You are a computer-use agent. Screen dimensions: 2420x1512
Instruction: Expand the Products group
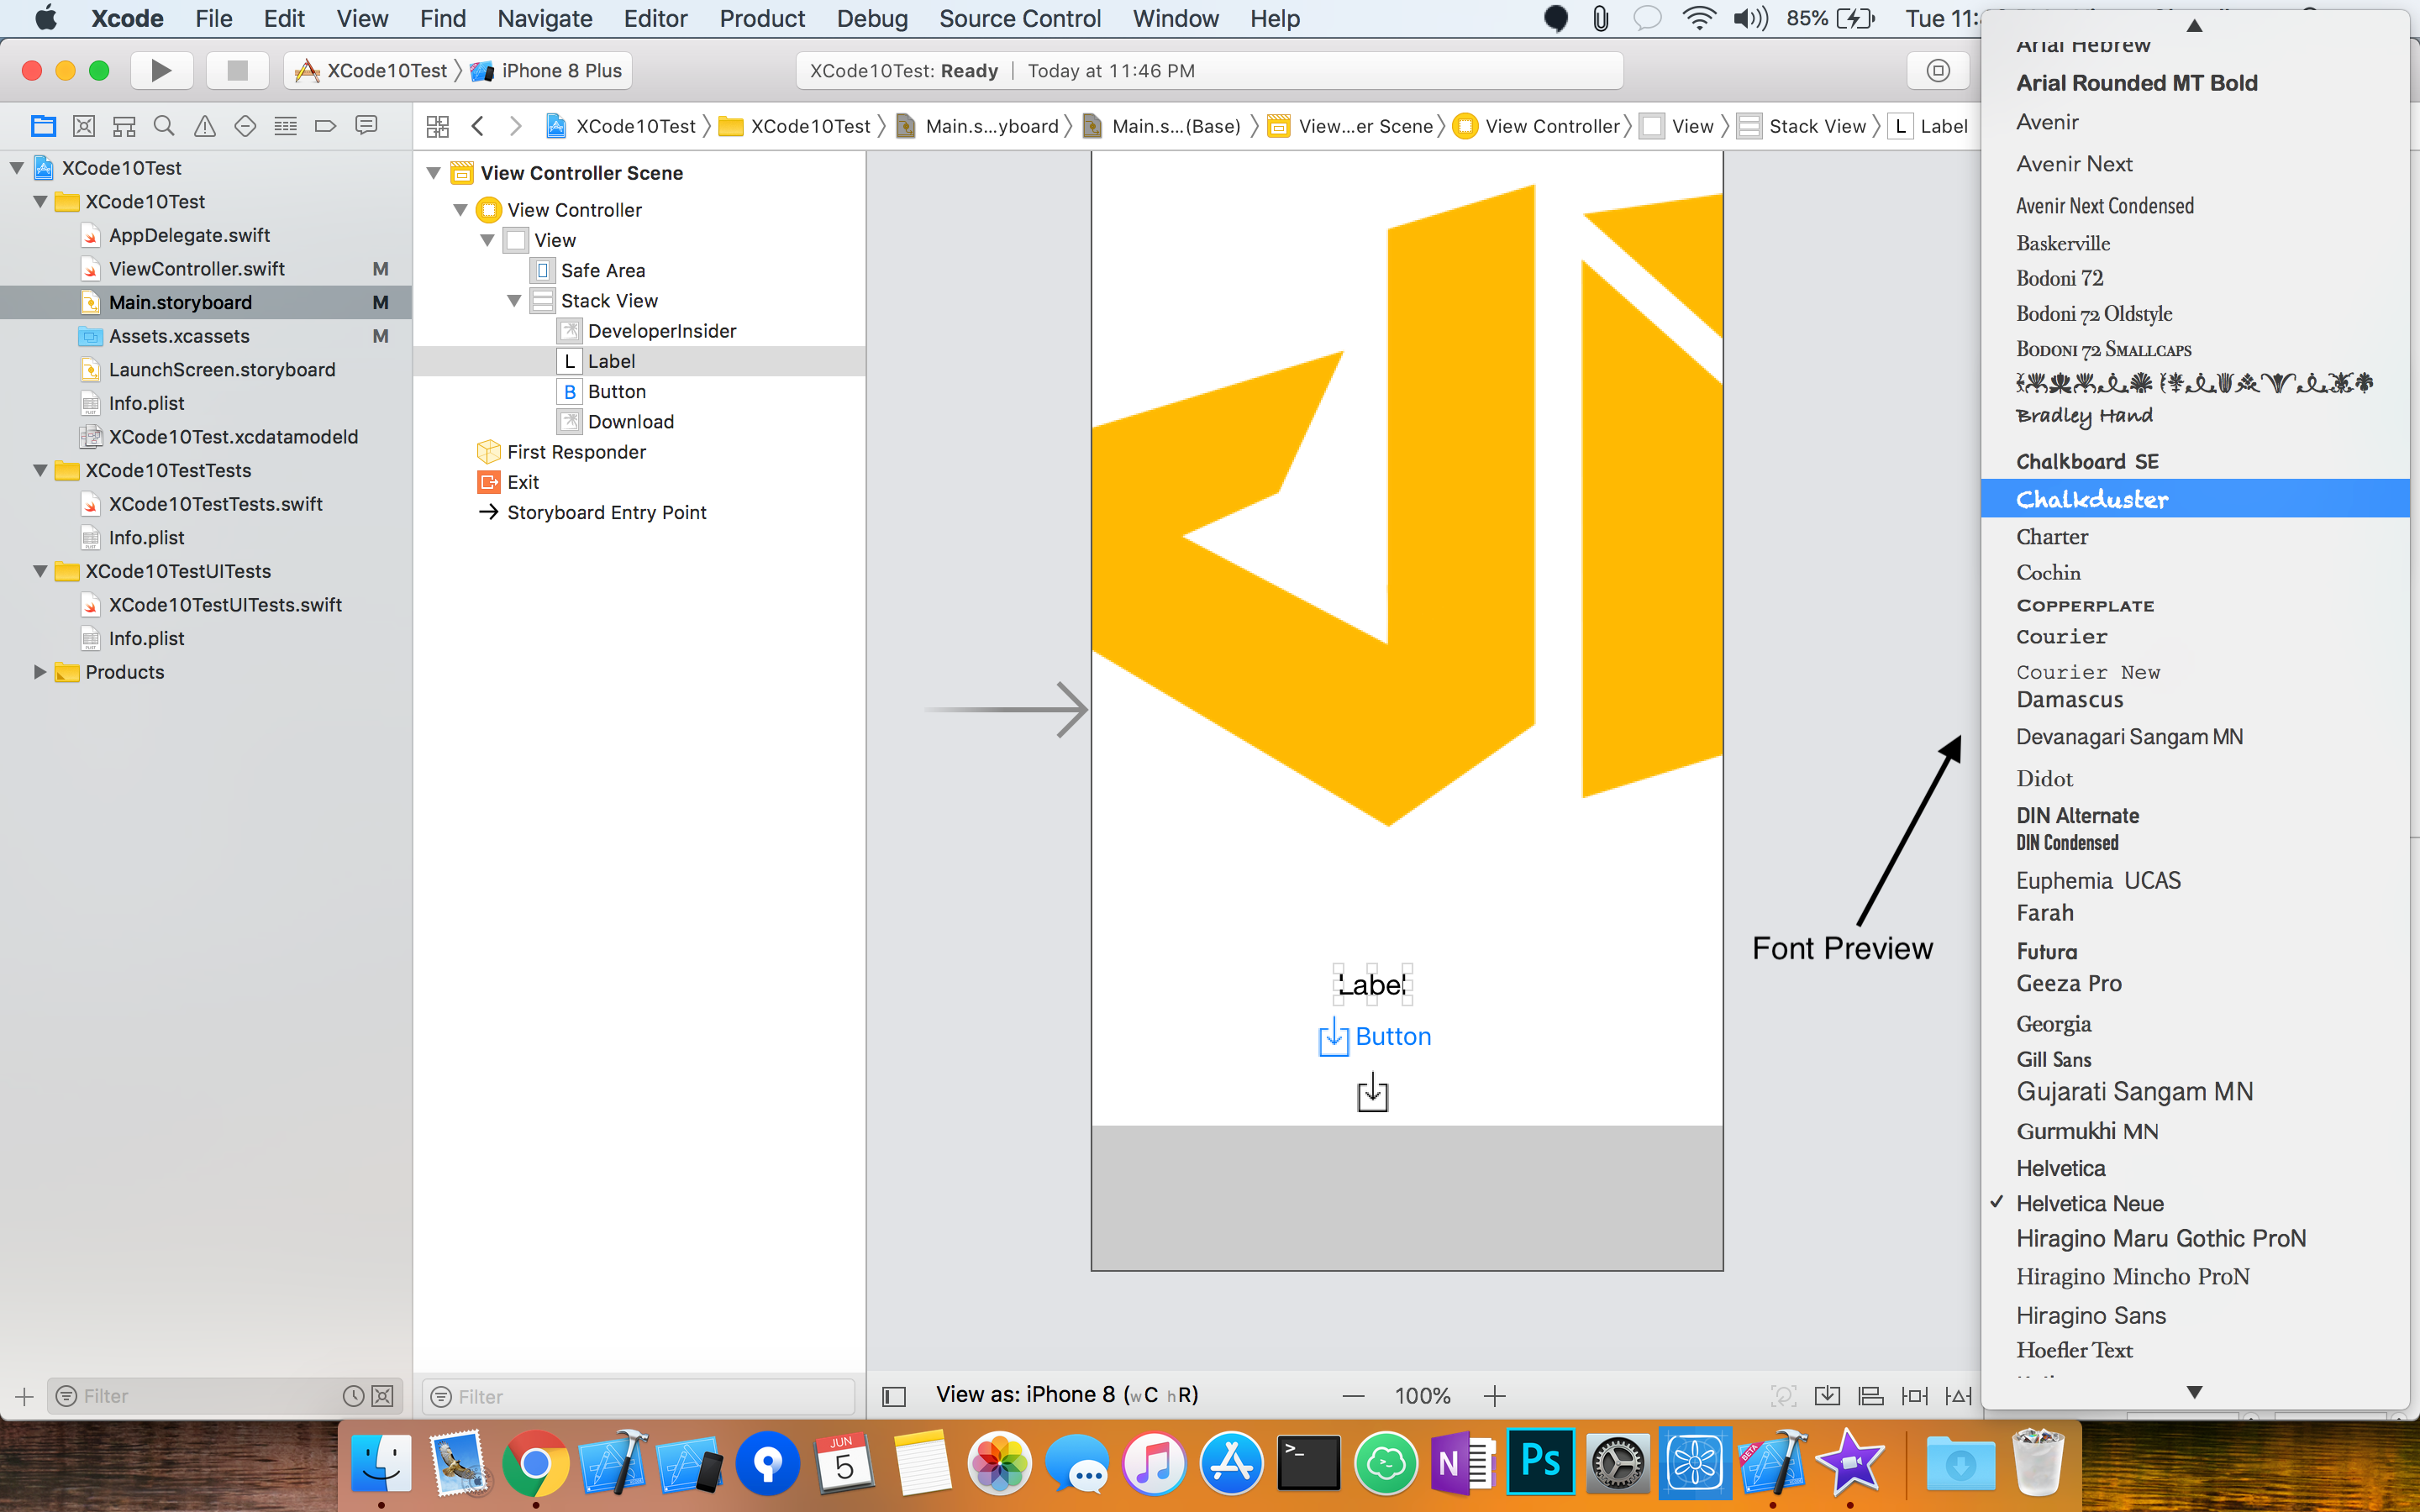click(x=40, y=672)
